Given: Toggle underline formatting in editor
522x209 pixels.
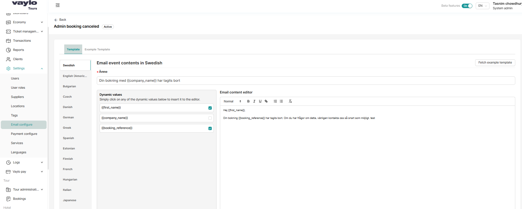Looking at the screenshot, I should pyautogui.click(x=260, y=101).
